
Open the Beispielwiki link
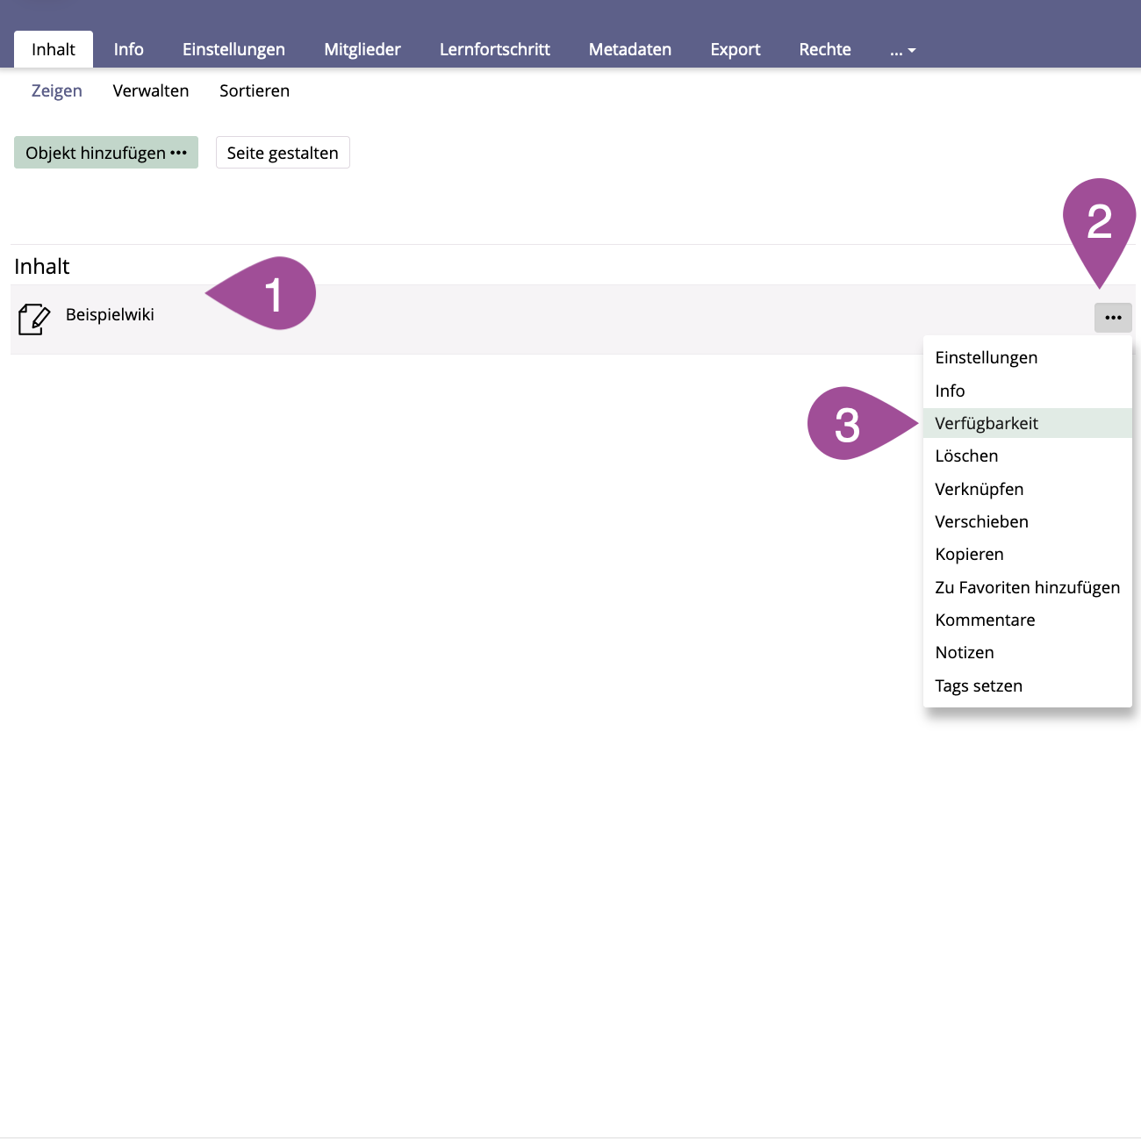coord(110,314)
